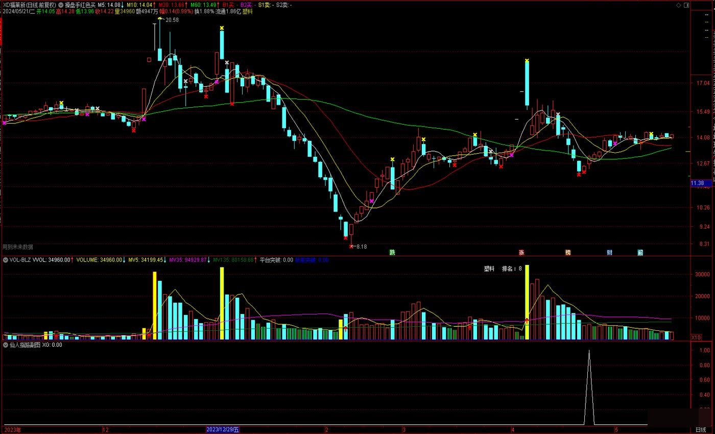Click the 30000 volume axis label
The width and height of the screenshot is (715, 434).
click(x=703, y=274)
